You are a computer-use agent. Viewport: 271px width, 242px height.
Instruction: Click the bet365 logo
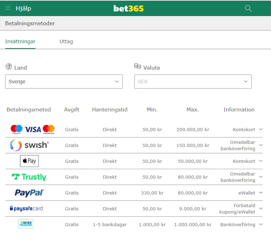pyautogui.click(x=128, y=8)
